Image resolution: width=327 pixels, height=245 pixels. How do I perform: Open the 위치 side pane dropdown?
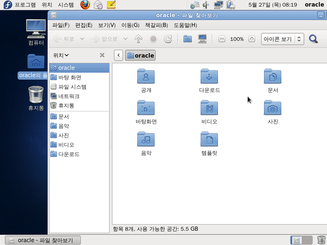[61, 55]
